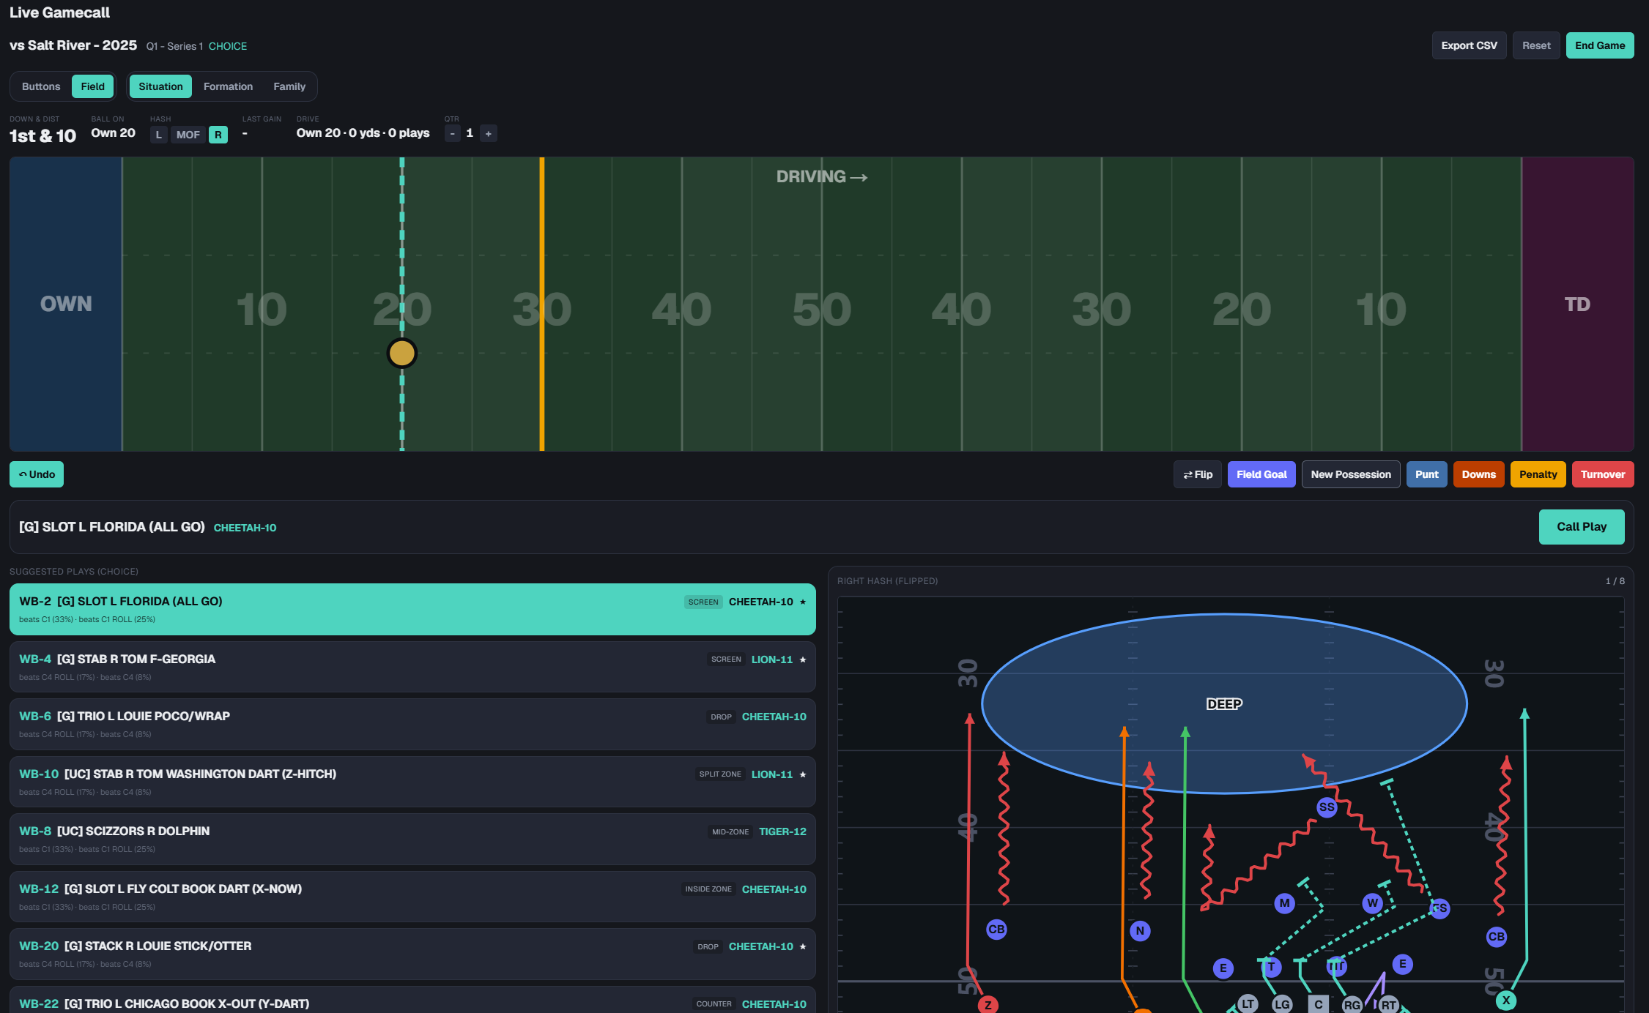Set hash to L
This screenshot has height=1013, width=1649.
158,135
